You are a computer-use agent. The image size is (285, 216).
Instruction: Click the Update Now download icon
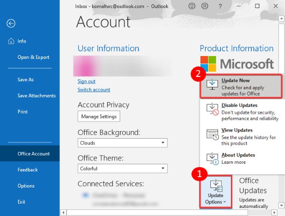[213, 85]
